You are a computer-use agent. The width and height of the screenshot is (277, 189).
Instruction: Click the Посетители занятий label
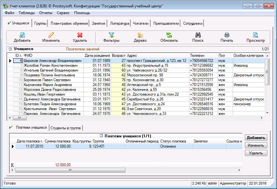(82, 49)
